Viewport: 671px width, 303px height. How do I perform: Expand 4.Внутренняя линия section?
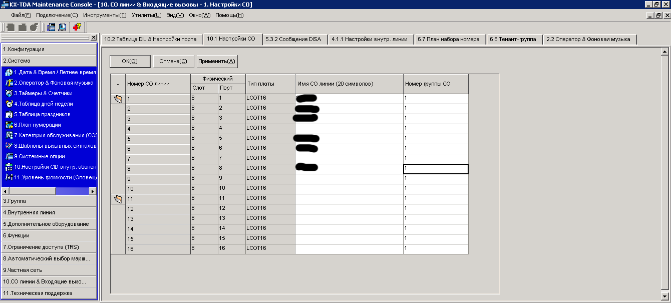click(49, 212)
